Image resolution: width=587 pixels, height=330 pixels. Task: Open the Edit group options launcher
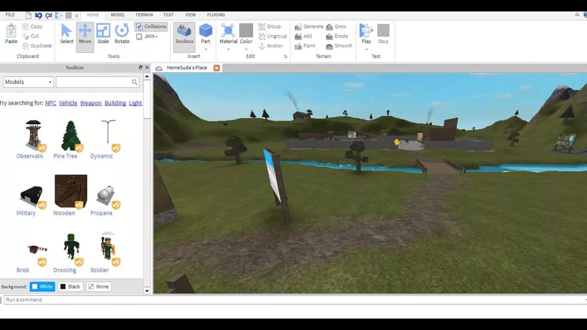[x=285, y=56]
